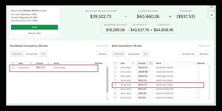222x111 pixels.
Task: Click the ($37.14) bank amount
Action: coord(142,89)
